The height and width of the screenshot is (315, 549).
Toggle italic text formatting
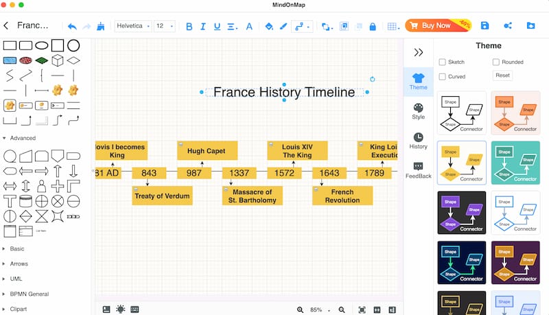click(x=202, y=26)
